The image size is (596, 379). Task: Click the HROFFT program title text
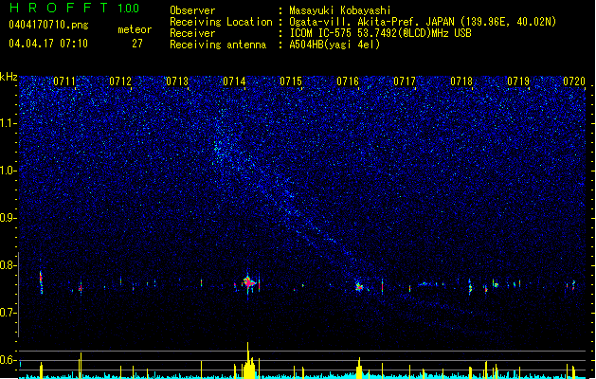pos(59,8)
